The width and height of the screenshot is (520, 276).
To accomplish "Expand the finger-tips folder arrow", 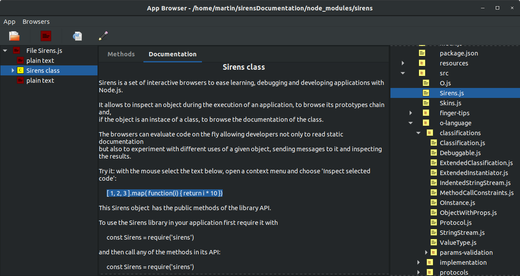I will coord(411,113).
